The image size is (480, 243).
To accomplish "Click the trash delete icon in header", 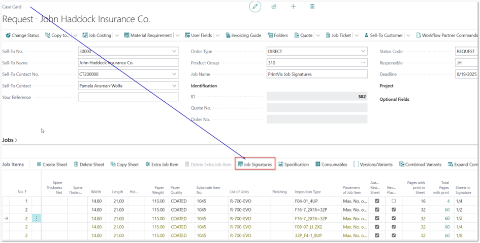I will pyautogui.click(x=312, y=7).
